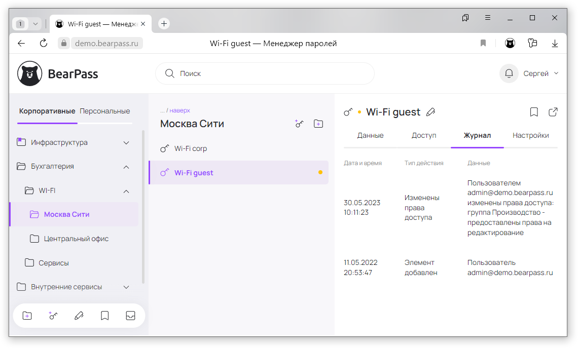Switch to the Персональные tab
Screen dimensions: 578x348
105,111
